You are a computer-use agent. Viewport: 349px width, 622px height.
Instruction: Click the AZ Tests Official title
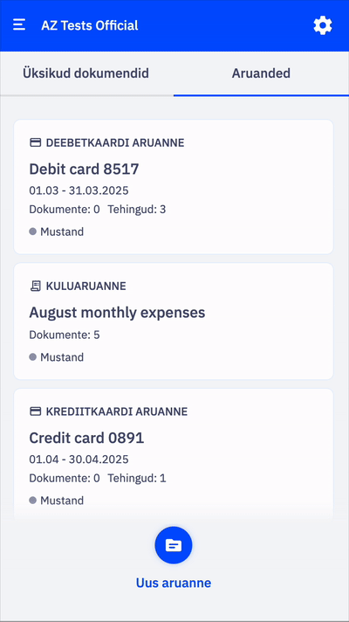pos(90,25)
